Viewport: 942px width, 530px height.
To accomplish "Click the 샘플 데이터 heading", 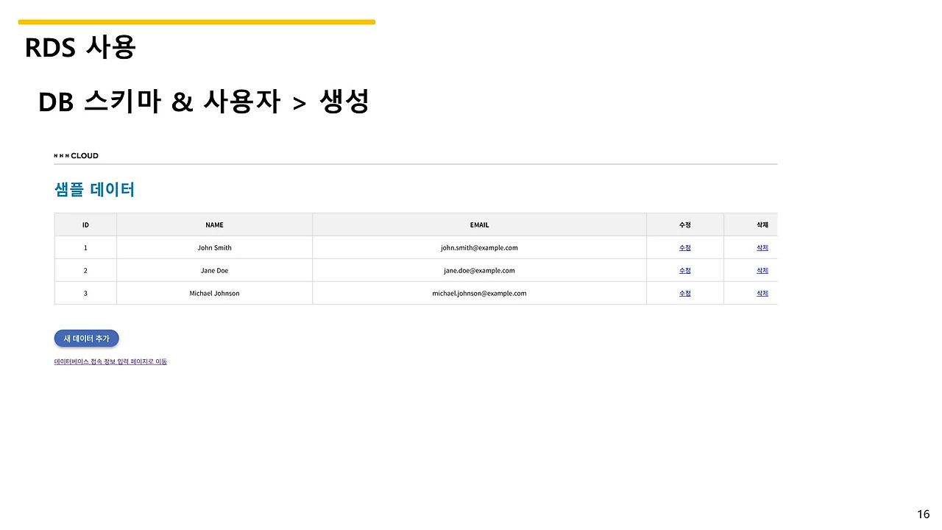I will (x=94, y=189).
